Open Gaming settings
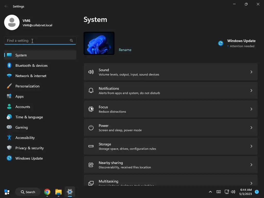Image resolution: width=264 pixels, height=198 pixels. coord(40,127)
